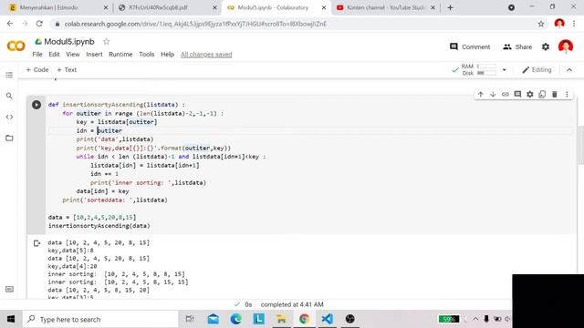This screenshot has height=328, width=584.
Task: Add a new Text cell
Action: (x=67, y=70)
